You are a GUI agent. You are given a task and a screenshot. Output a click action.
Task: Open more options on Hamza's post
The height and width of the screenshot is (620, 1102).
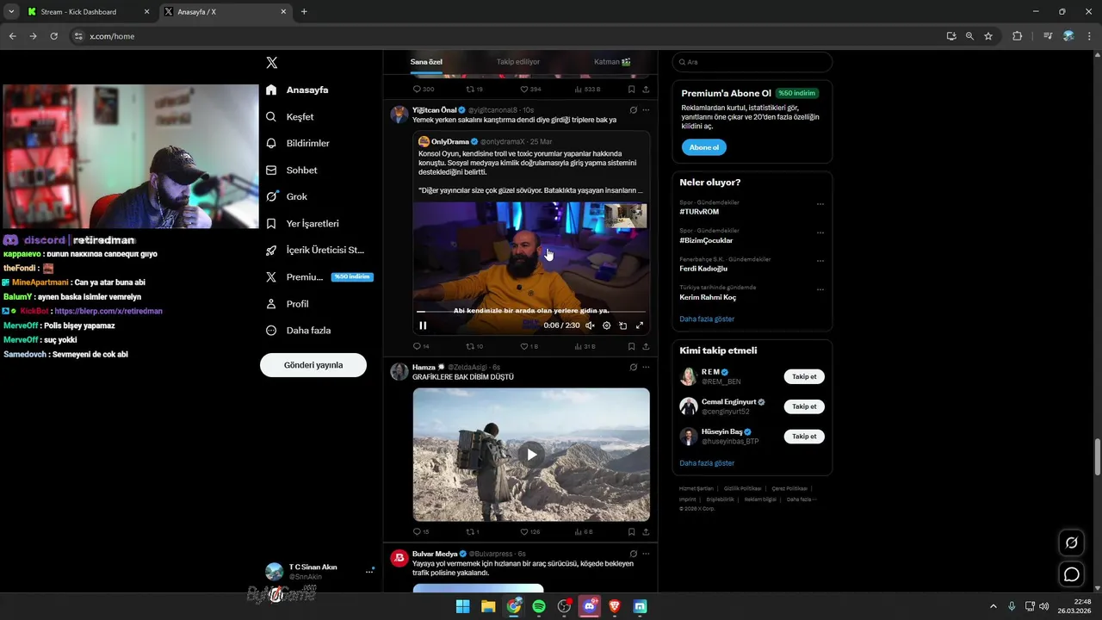pyautogui.click(x=646, y=367)
